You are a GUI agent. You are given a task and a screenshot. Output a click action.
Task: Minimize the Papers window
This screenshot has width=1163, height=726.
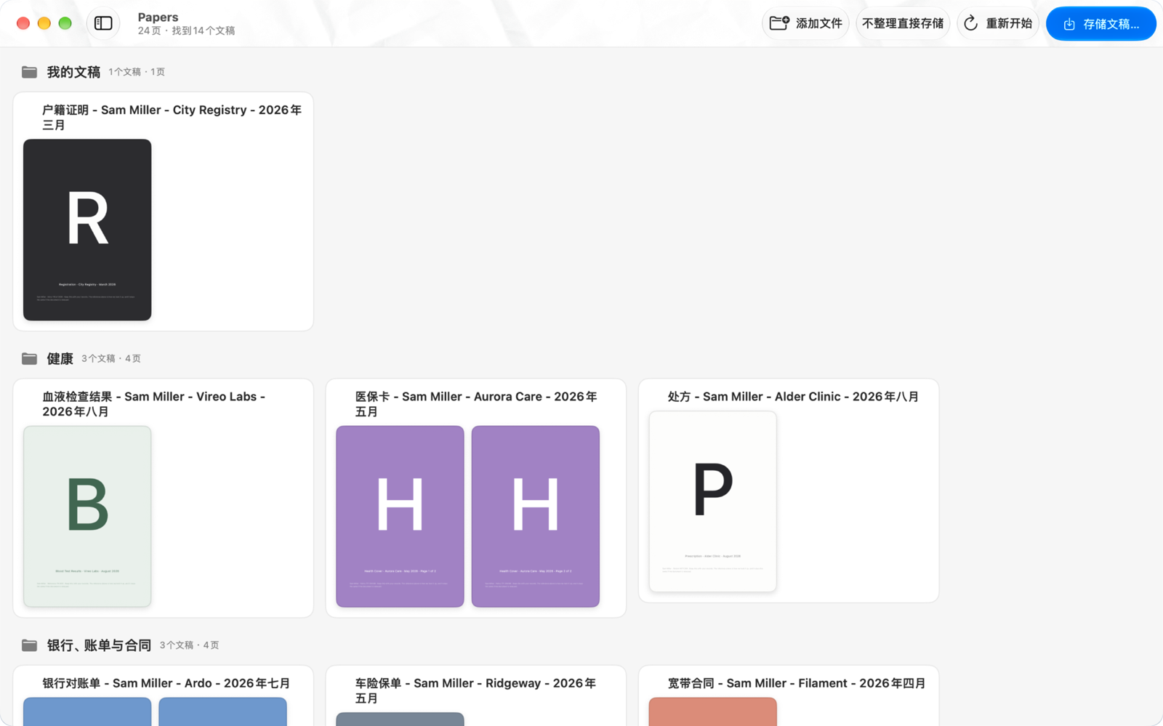click(44, 23)
